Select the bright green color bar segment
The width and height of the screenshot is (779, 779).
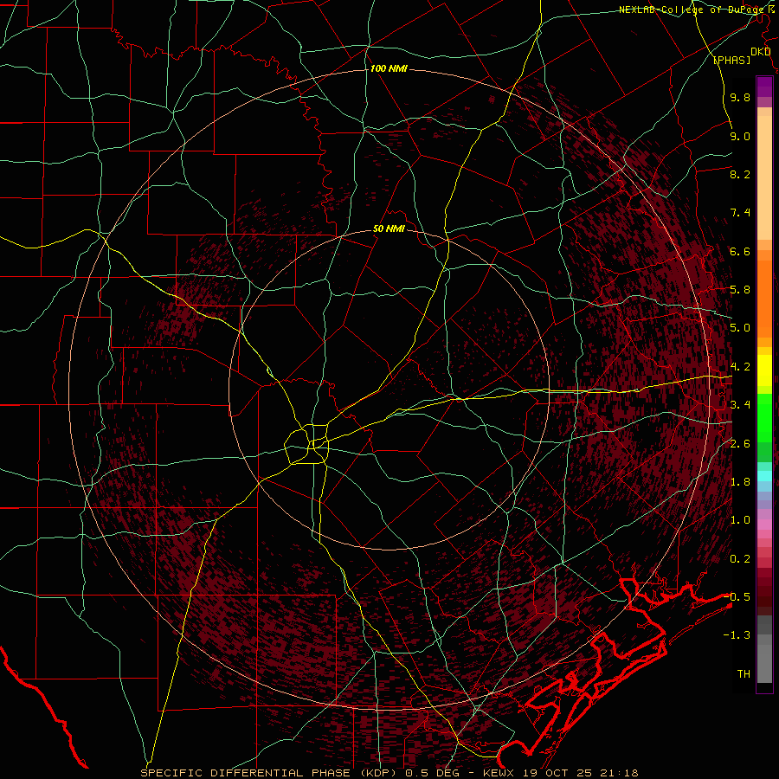pos(764,418)
